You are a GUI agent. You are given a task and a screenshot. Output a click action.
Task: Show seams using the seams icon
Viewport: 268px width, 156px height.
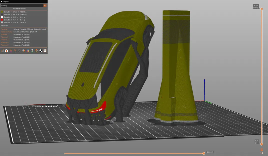pyautogui.click(x=19, y=51)
